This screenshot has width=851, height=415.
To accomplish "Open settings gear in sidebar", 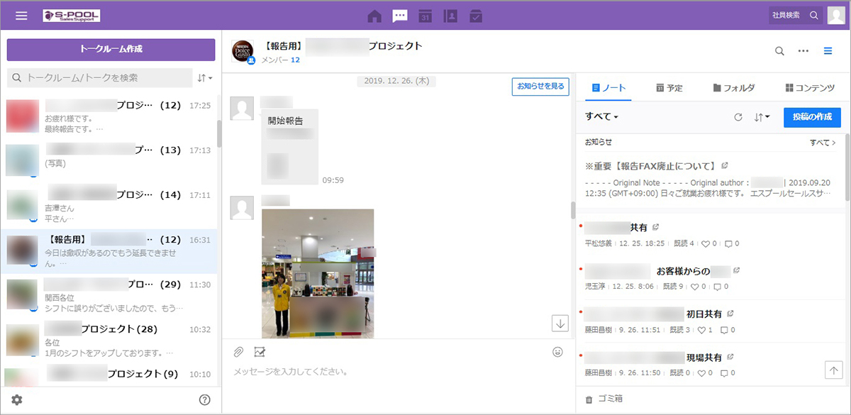I will (x=17, y=400).
